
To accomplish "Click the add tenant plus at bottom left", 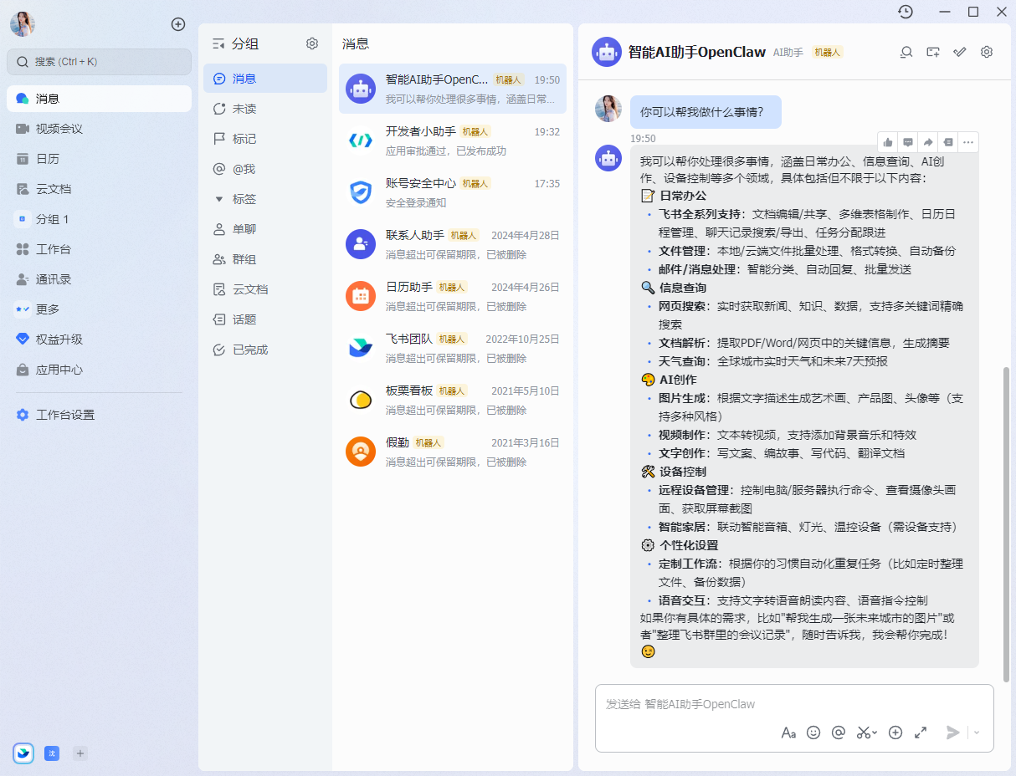I will 80,753.
